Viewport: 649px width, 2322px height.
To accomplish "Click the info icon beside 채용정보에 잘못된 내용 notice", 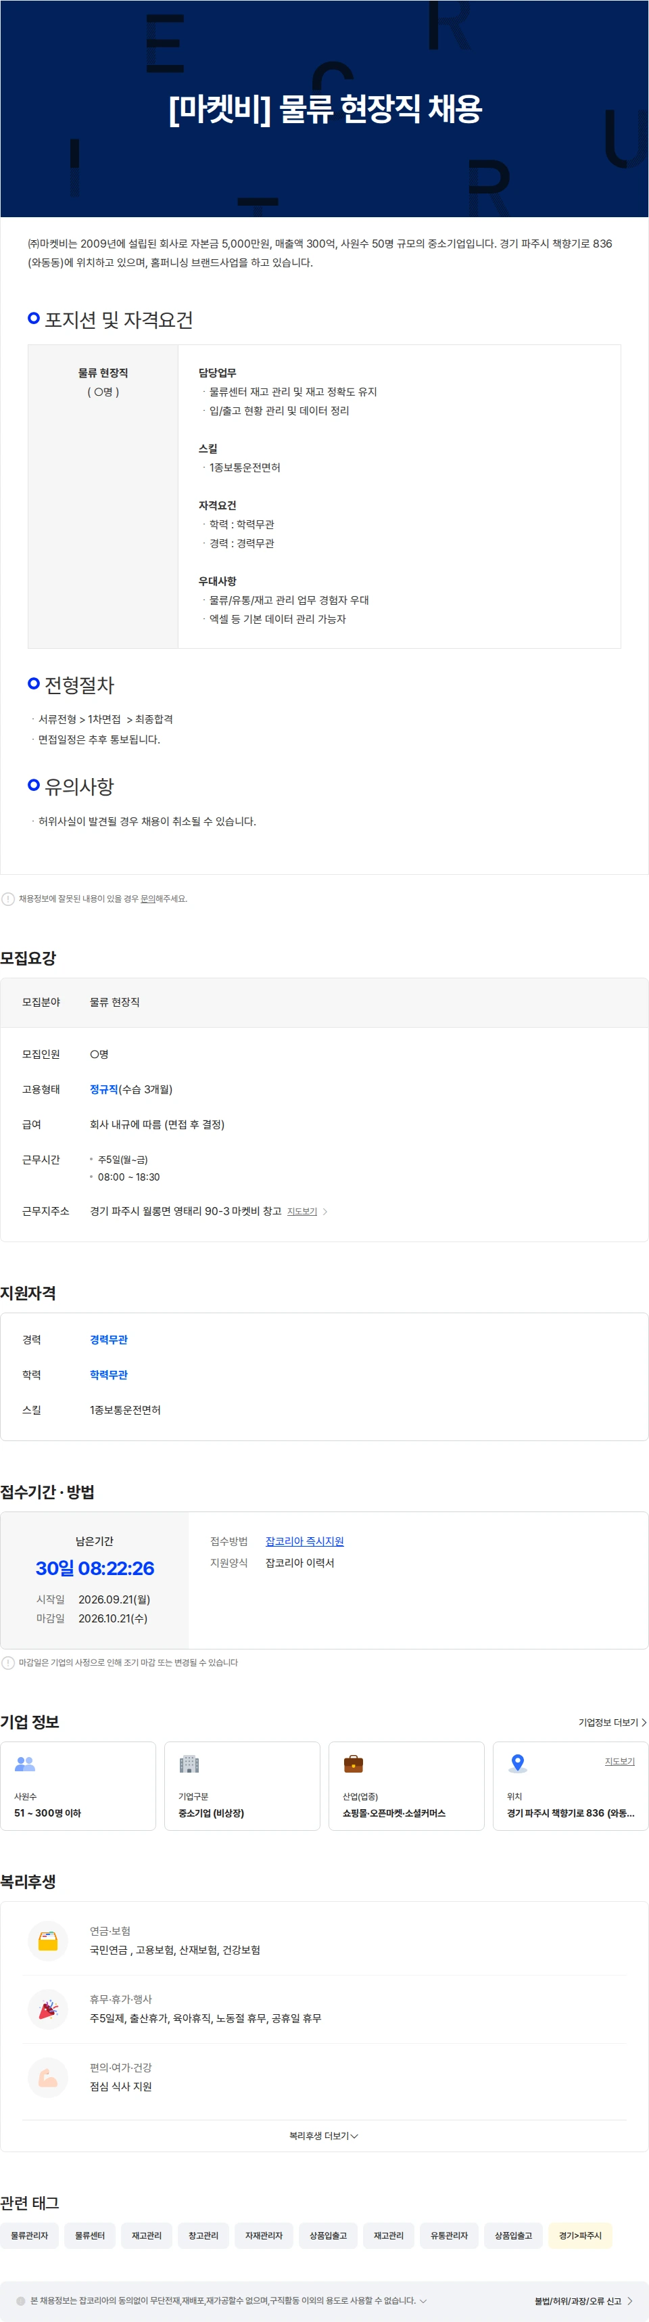I will click(x=8, y=898).
